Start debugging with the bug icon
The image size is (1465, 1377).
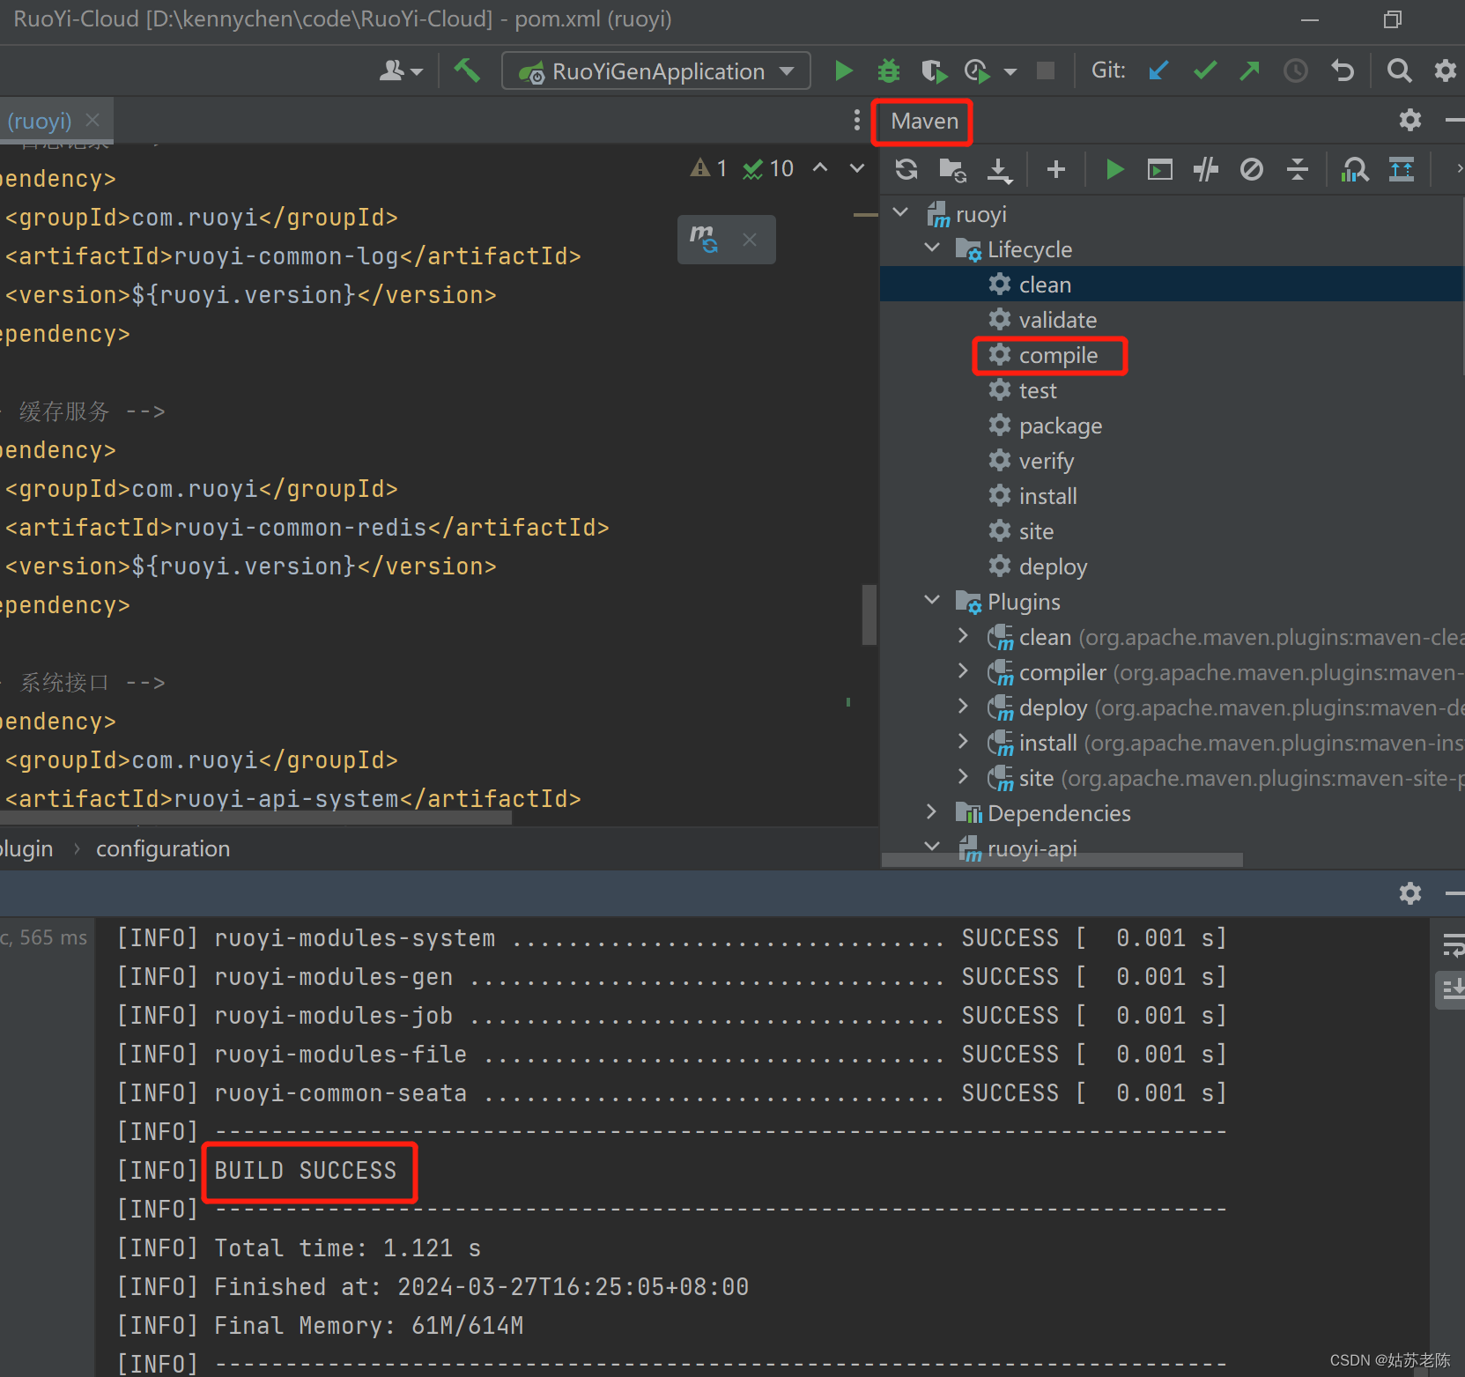[x=889, y=70]
